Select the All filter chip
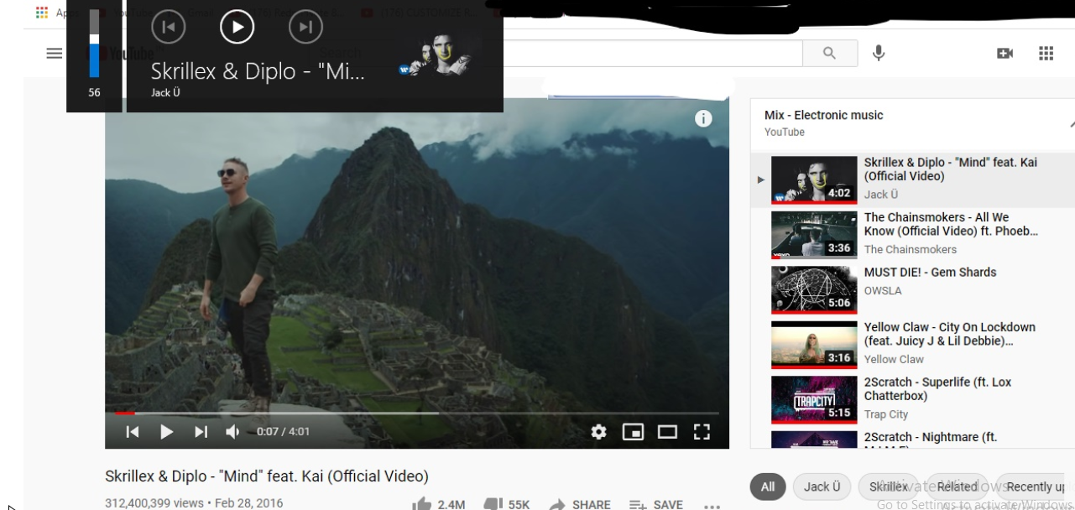The height and width of the screenshot is (510, 1075). [x=767, y=487]
